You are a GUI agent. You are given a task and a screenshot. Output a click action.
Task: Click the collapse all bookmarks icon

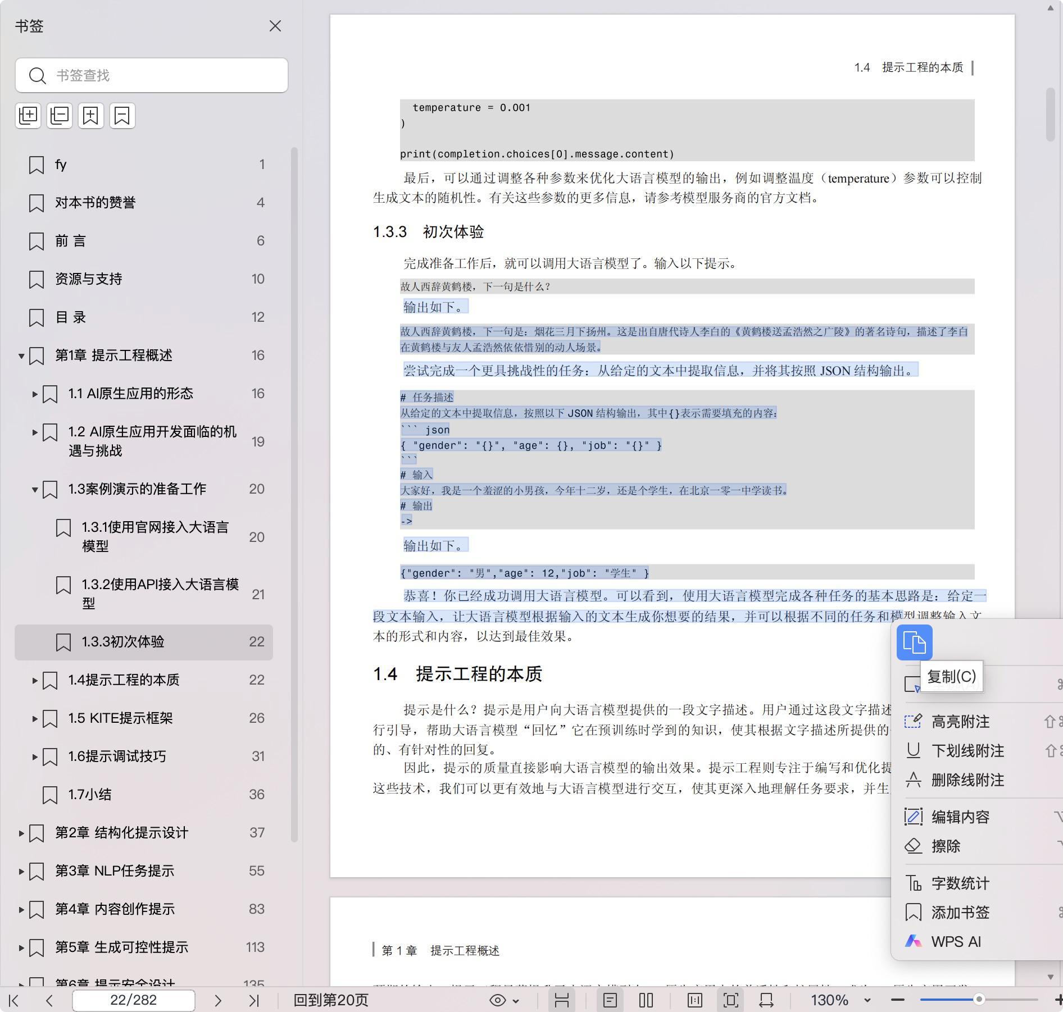[x=60, y=116]
